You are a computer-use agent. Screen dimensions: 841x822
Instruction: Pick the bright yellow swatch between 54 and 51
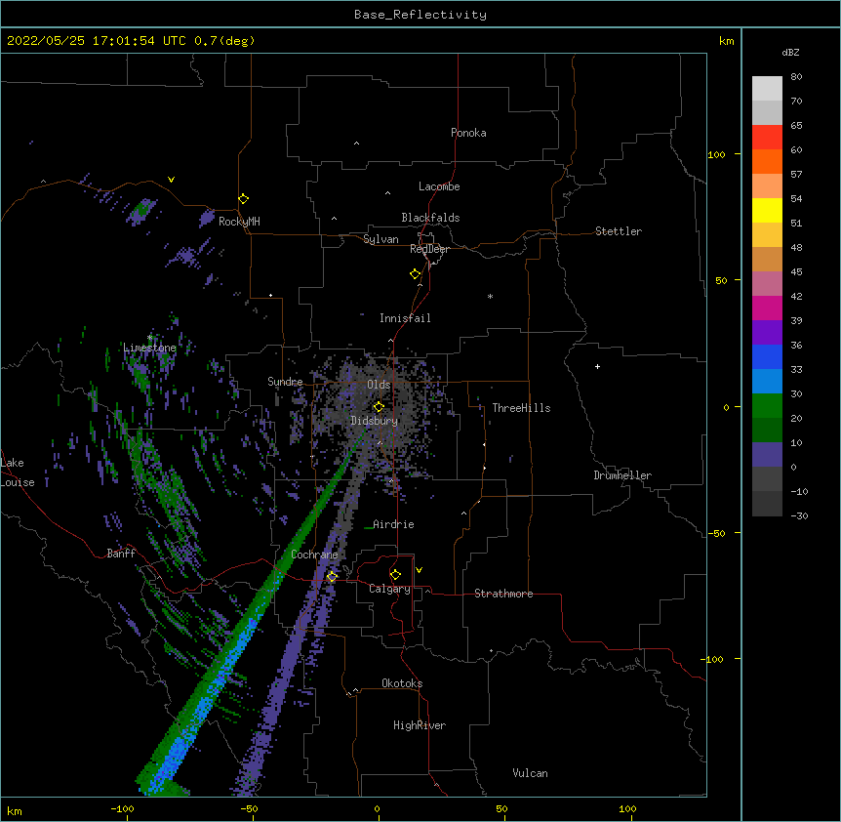click(767, 210)
